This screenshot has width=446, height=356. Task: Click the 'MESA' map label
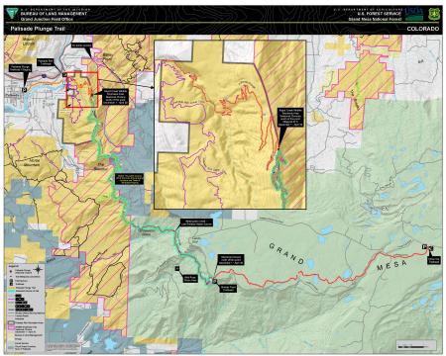391,265
